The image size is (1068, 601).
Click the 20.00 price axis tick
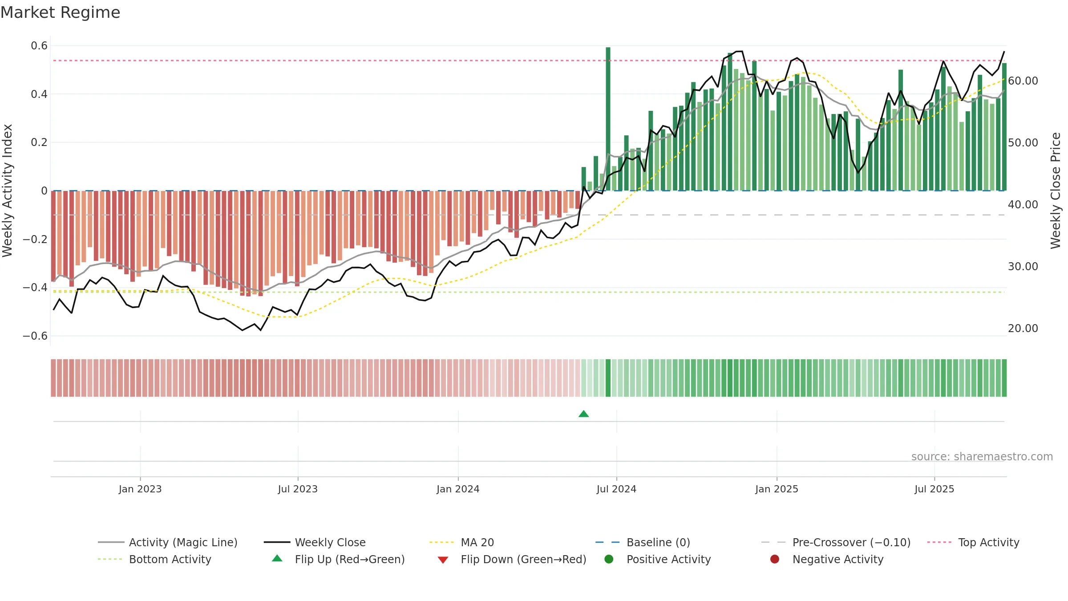tap(1023, 329)
